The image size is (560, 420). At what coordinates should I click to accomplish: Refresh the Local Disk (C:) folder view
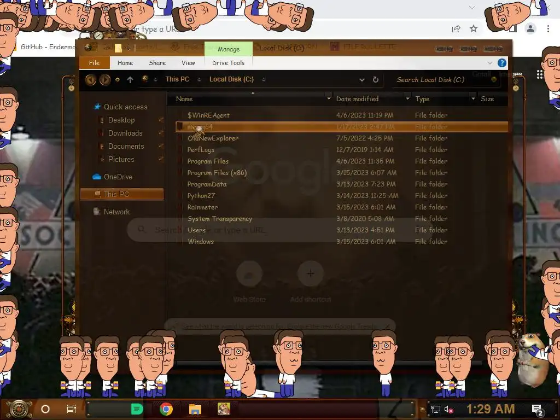coord(375,80)
